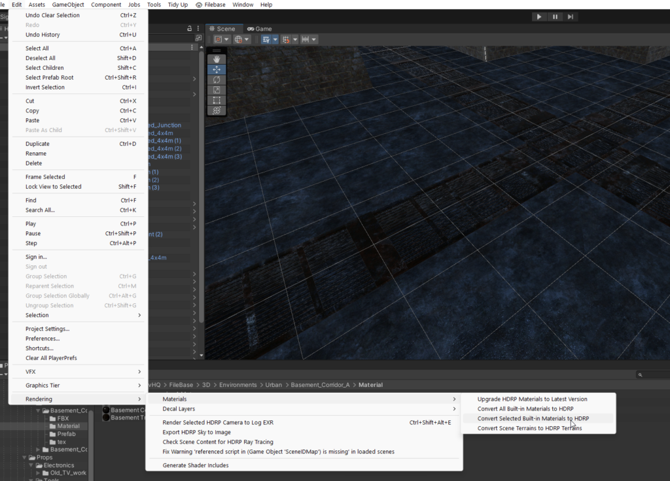Select the Move tool in Scene view
Viewport: 670px width, 481px height.
click(217, 69)
